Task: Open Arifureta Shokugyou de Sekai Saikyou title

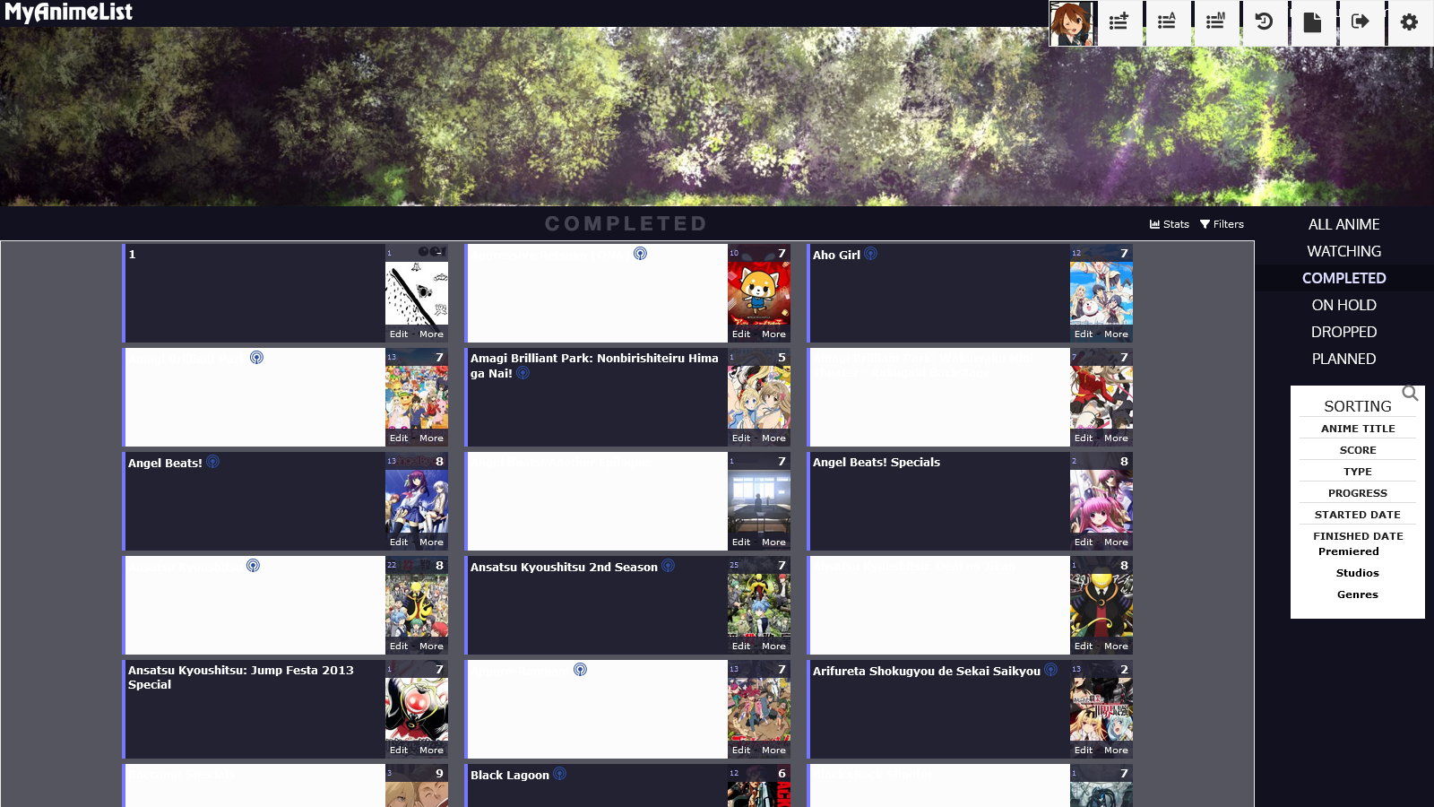Action: [927, 671]
